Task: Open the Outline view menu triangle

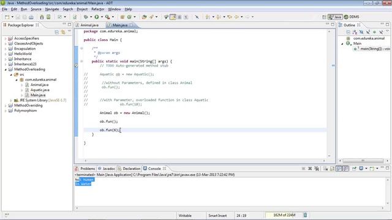Action: pyautogui.click(x=387, y=31)
